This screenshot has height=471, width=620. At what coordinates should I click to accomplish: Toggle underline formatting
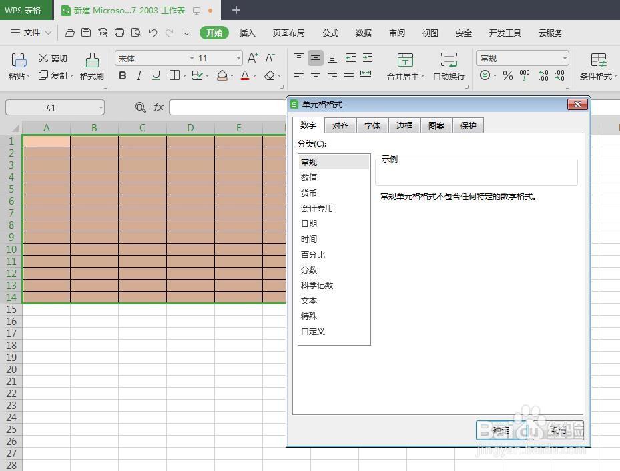tap(156, 75)
